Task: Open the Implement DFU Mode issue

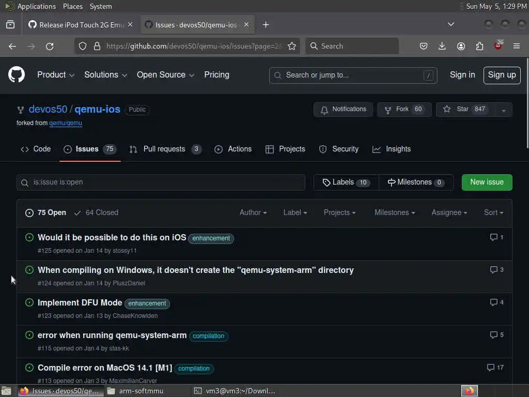Action: click(80, 303)
